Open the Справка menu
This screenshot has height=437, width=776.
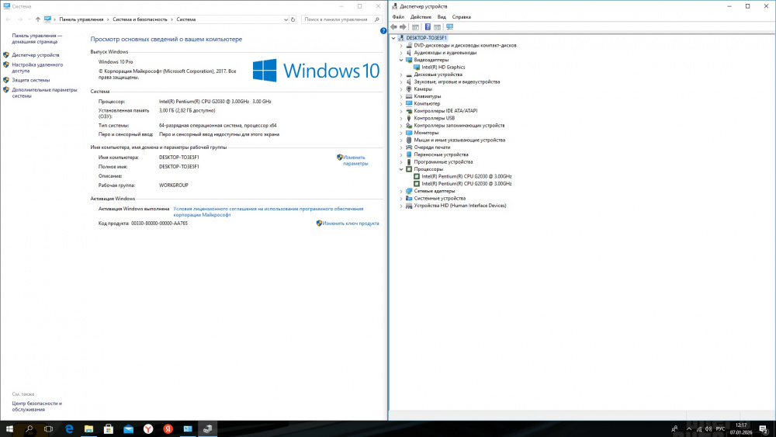tap(461, 16)
